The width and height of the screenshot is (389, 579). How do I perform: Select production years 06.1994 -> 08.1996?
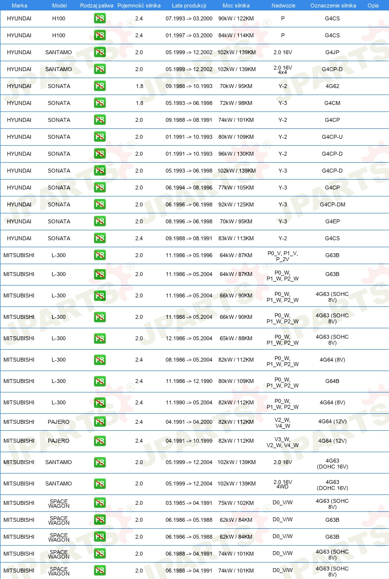189,188
